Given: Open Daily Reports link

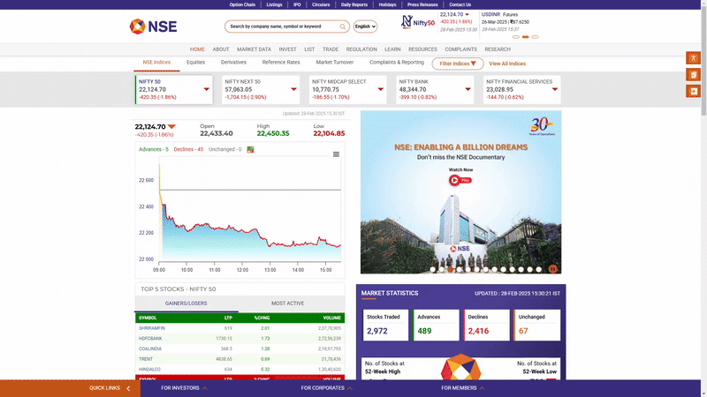Looking at the screenshot, I should 354,4.
